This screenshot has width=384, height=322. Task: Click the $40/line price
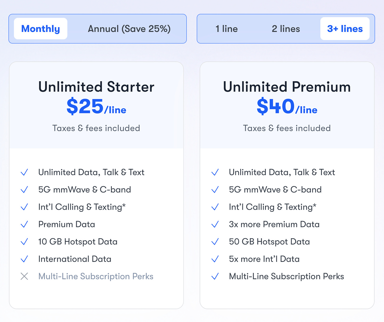(x=287, y=107)
